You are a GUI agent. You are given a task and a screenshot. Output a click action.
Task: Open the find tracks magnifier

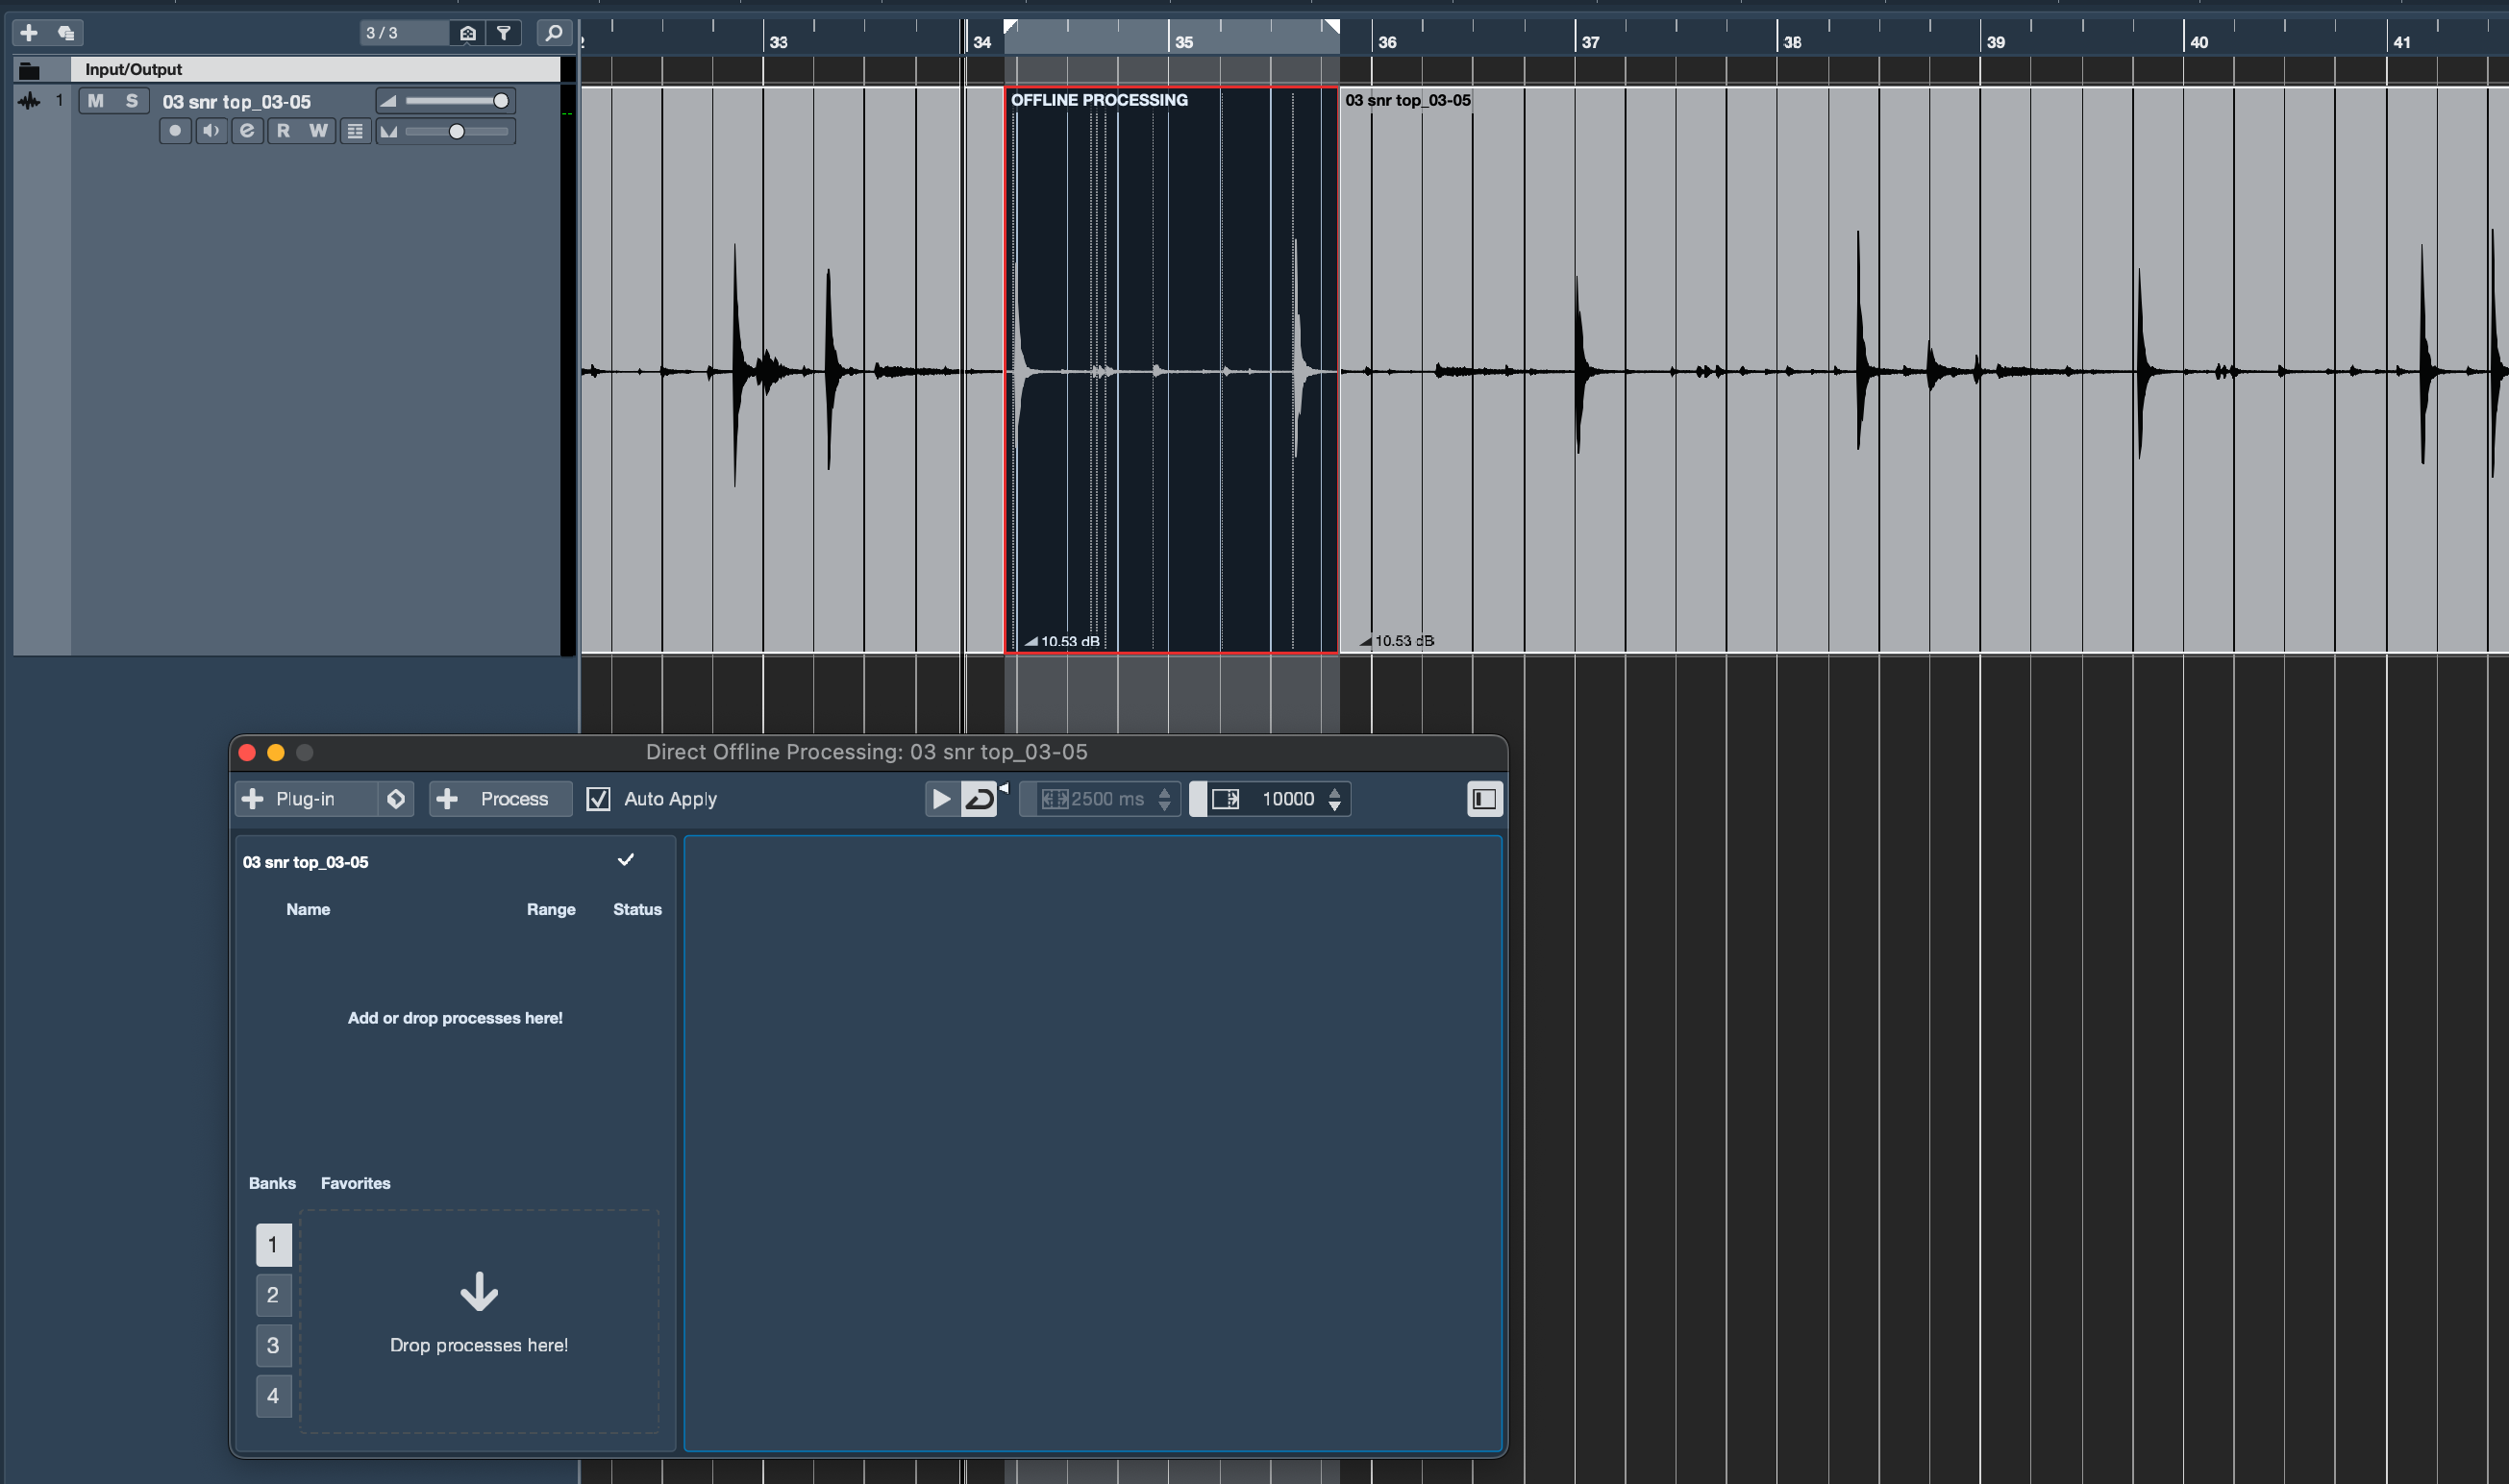pyautogui.click(x=553, y=33)
